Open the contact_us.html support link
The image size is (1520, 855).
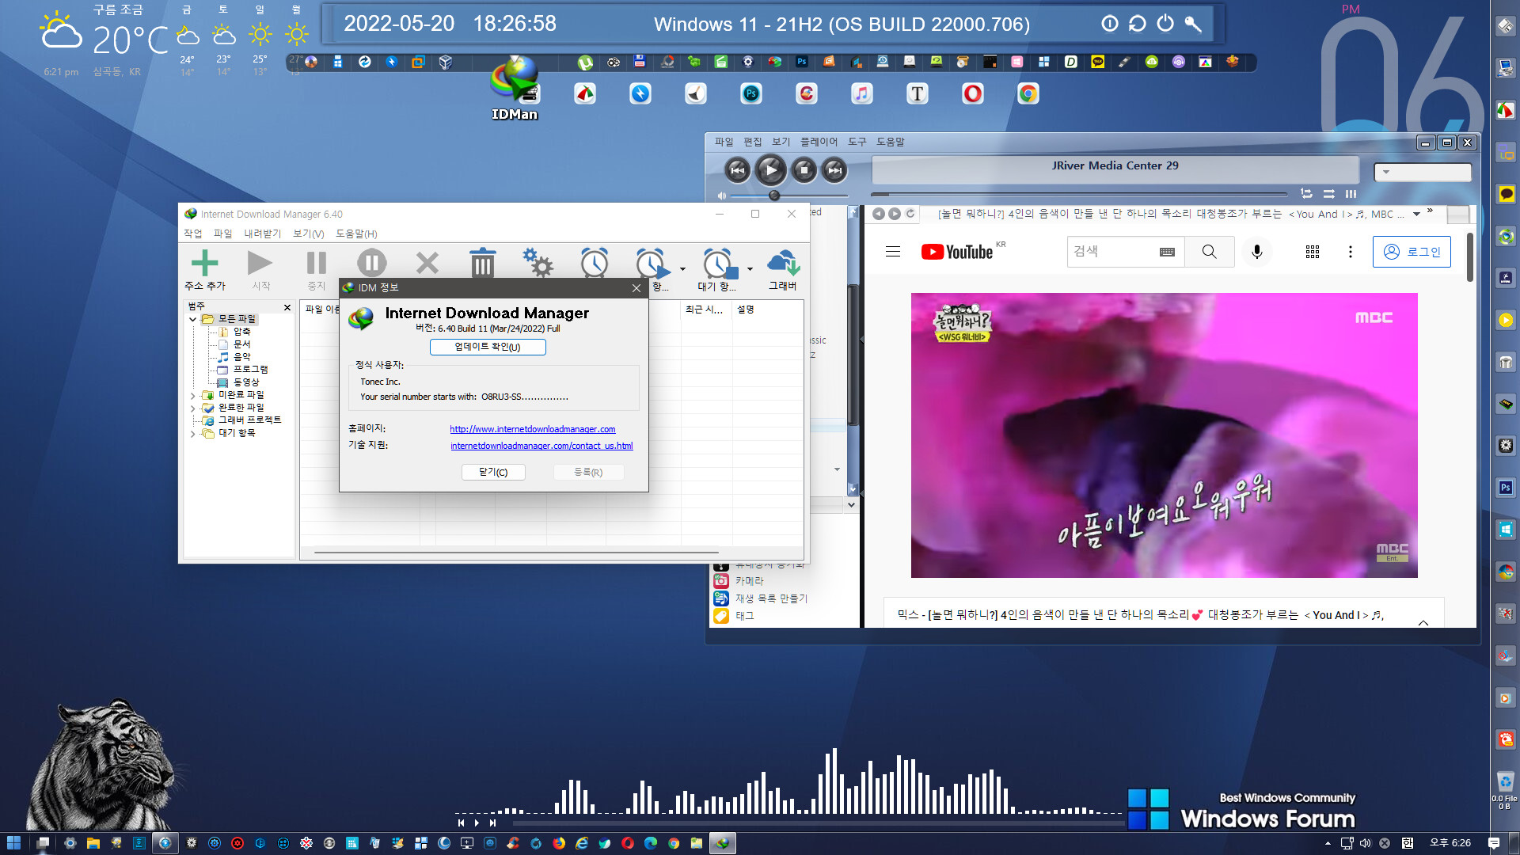pos(541,446)
